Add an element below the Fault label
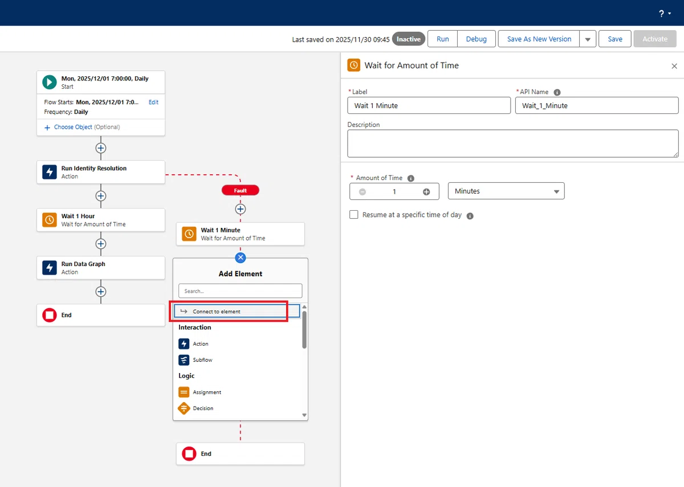The height and width of the screenshot is (487, 684). point(241,210)
